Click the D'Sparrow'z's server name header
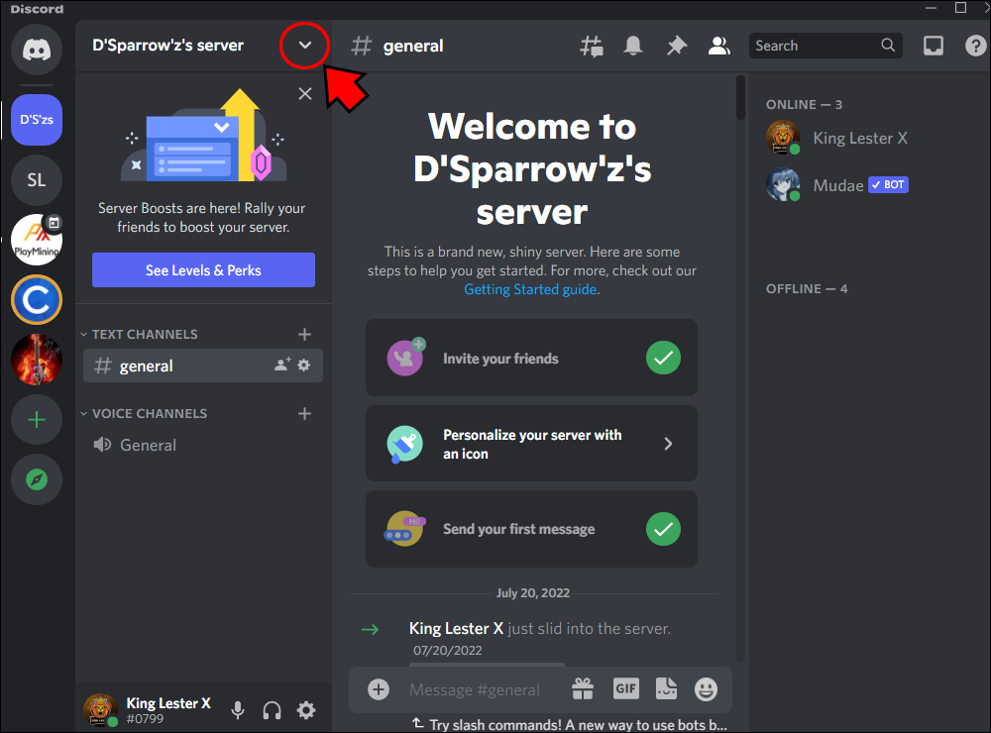Image resolution: width=991 pixels, height=733 pixels. pyautogui.click(x=167, y=46)
